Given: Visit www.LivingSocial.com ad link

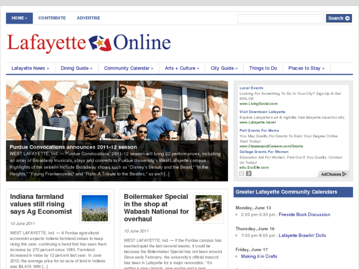Looking at the screenshot, I should pos(258,104).
